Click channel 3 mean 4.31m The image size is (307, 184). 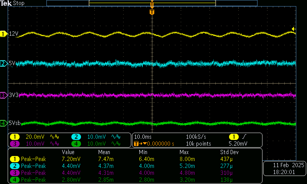[x=106, y=173]
